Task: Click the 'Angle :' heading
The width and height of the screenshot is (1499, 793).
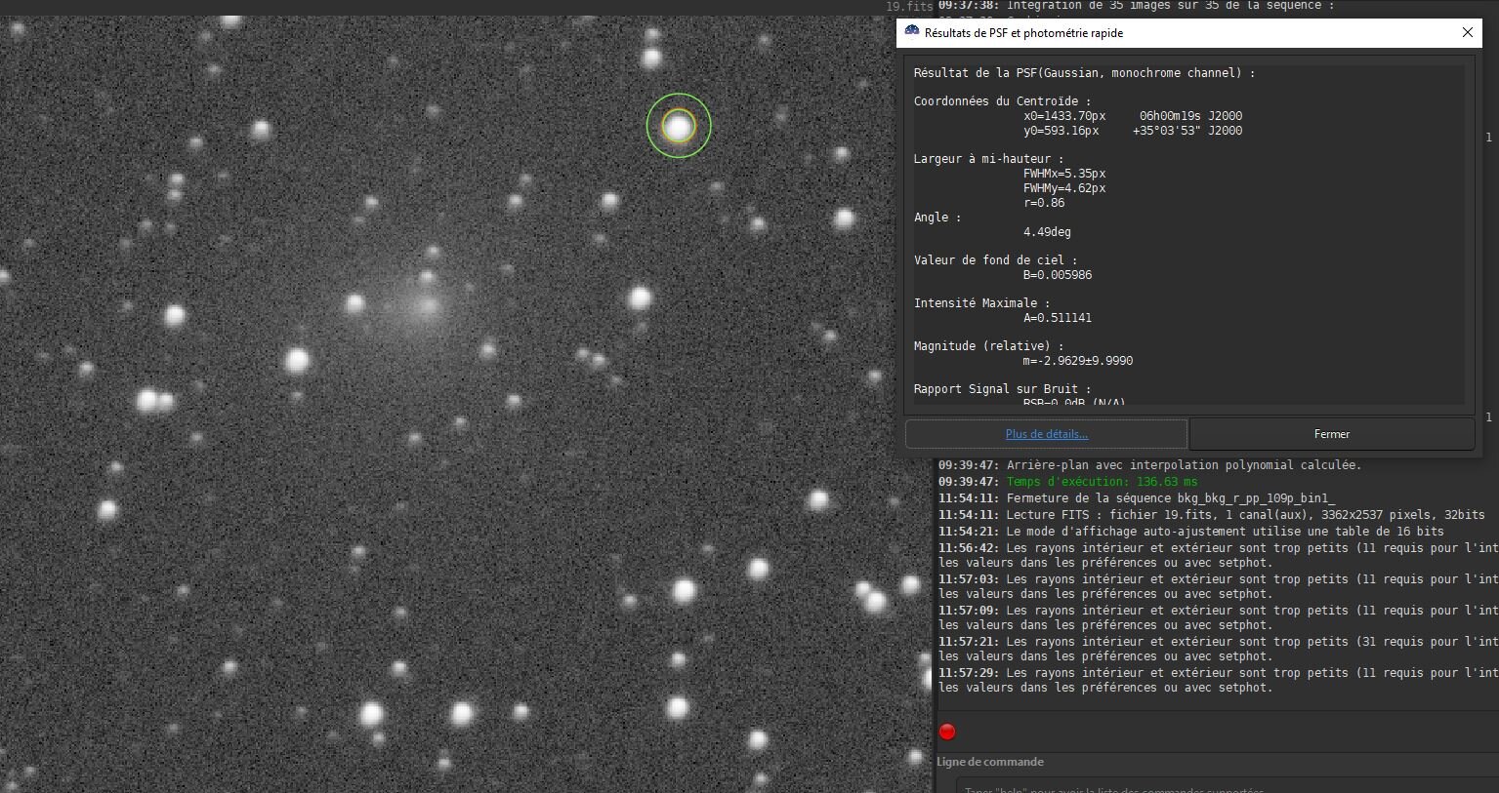Action: (937, 218)
